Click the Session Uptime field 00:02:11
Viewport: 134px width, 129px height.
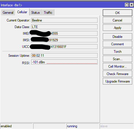(64, 56)
